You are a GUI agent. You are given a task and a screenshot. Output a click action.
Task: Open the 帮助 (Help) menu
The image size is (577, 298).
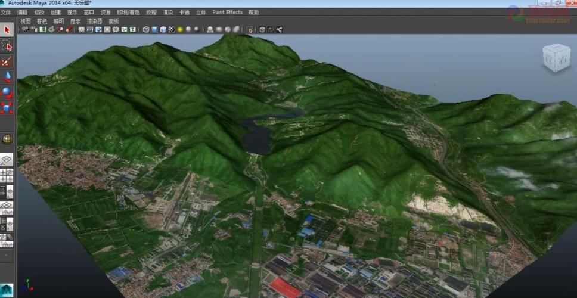(253, 12)
